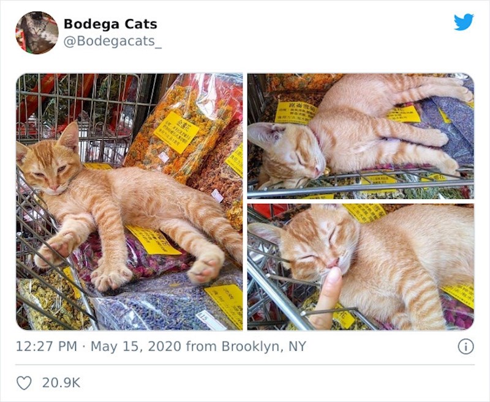Image resolution: width=490 pixels, height=402 pixels.
Task: Open the Brooklyn, NY location link
Action: click(264, 346)
